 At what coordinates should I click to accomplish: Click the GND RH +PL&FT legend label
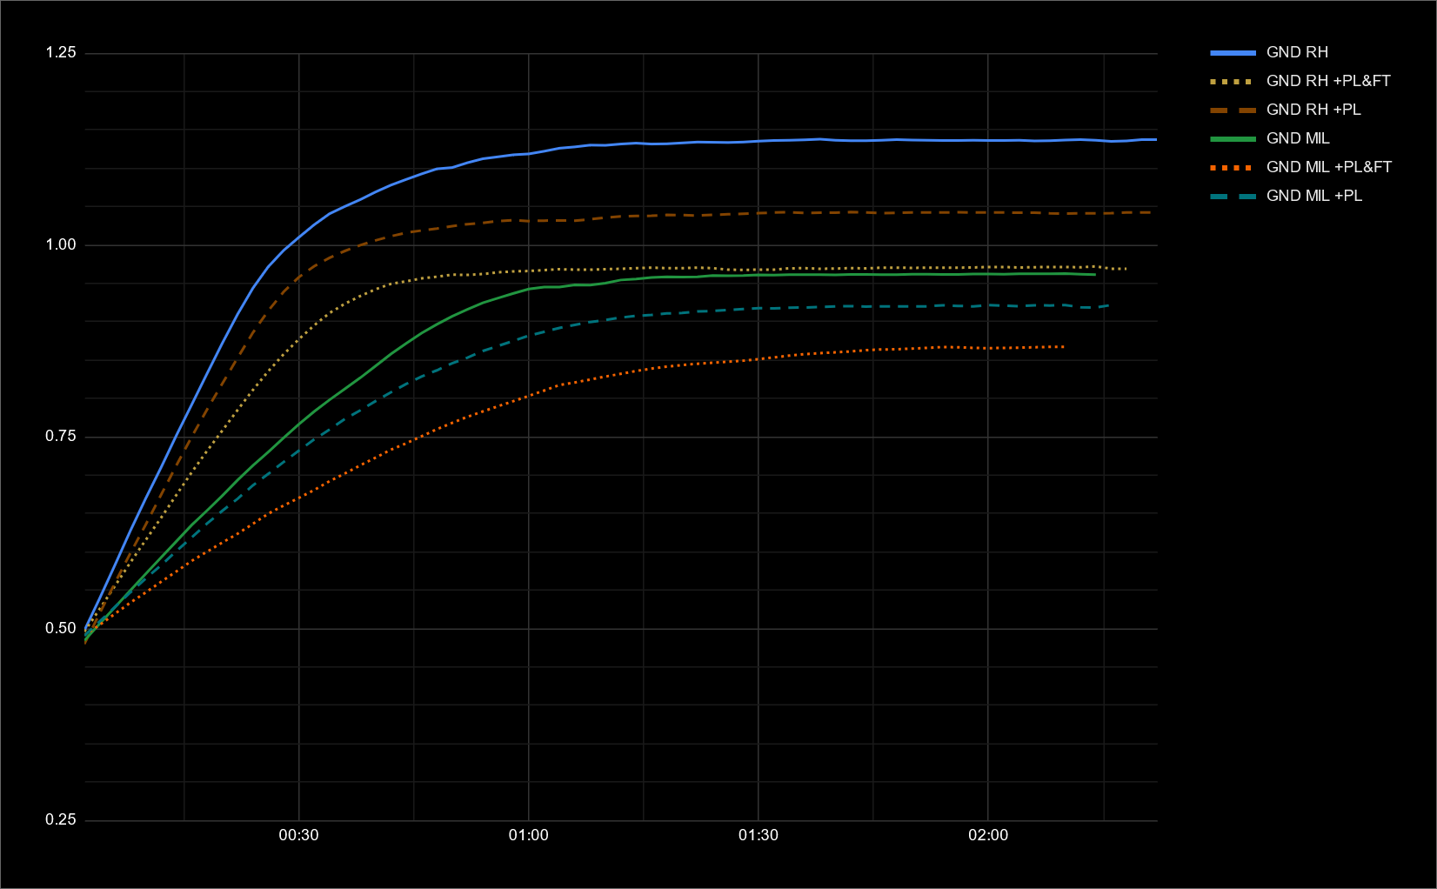point(1328,81)
